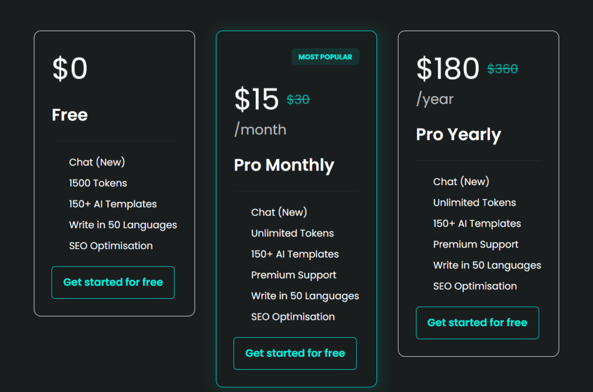Click Premium Support in Pro Monthly list
The image size is (593, 392).
point(294,275)
